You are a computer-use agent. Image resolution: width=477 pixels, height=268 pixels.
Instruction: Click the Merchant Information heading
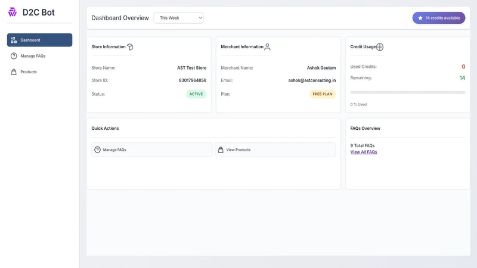242,47
